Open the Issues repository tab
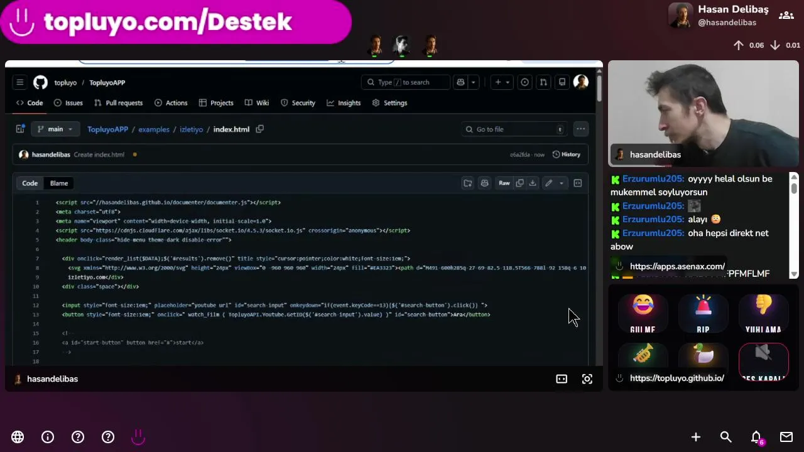This screenshot has height=452, width=804. tap(68, 103)
